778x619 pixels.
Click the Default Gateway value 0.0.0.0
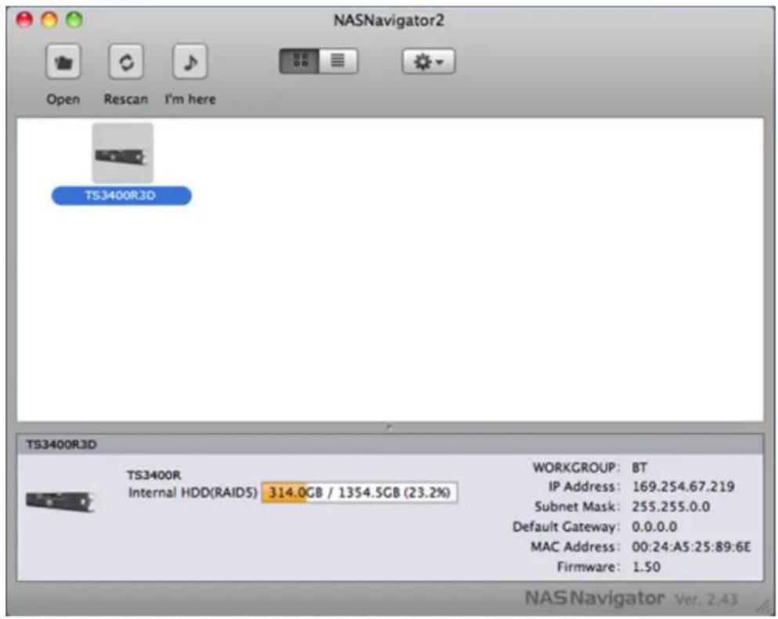(654, 527)
